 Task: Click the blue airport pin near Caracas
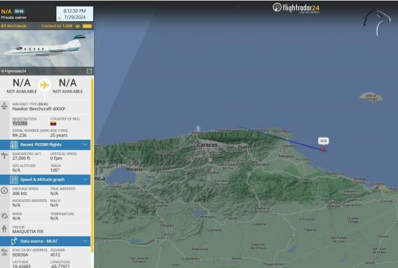tap(198, 128)
